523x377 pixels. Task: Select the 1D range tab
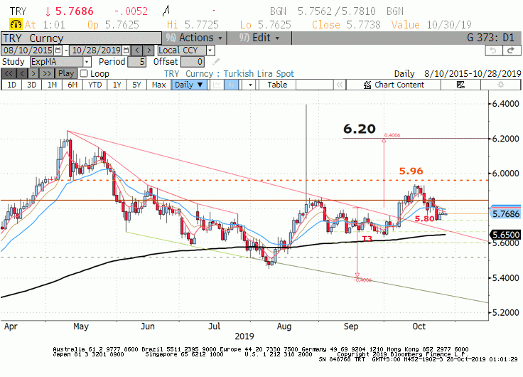(x=11, y=85)
